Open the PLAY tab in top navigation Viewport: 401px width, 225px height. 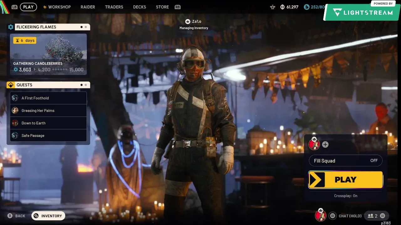point(29,7)
